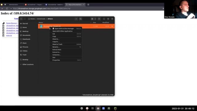This screenshot has height=111, width=197.
Task: Click the Name column link in browser
Action: coord(16,18)
